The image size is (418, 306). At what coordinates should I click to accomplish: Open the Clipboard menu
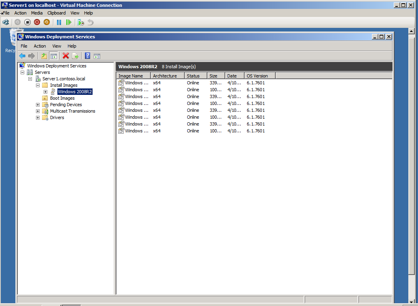click(57, 13)
